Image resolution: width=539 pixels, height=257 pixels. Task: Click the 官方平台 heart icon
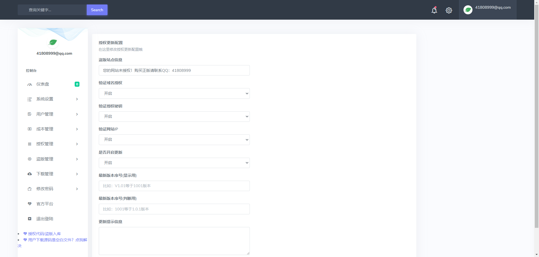pos(29,204)
